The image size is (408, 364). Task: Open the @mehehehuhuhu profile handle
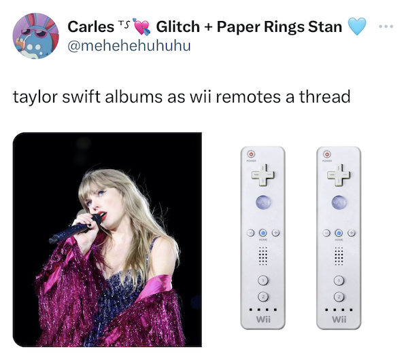coord(129,45)
